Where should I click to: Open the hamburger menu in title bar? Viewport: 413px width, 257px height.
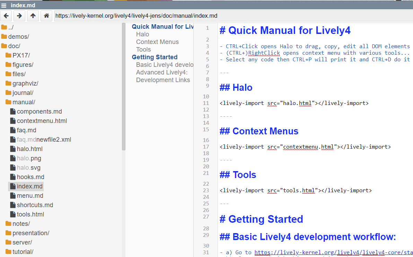point(4,6)
